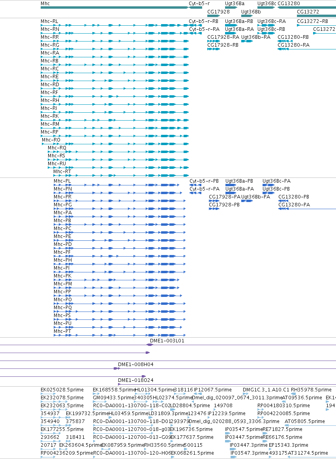
Task: Select the DMG1C.3_1.A10.C1 EST label
Action: pyautogui.click(x=266, y=390)
